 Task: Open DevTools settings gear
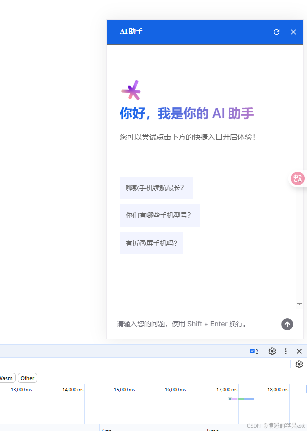click(x=272, y=351)
